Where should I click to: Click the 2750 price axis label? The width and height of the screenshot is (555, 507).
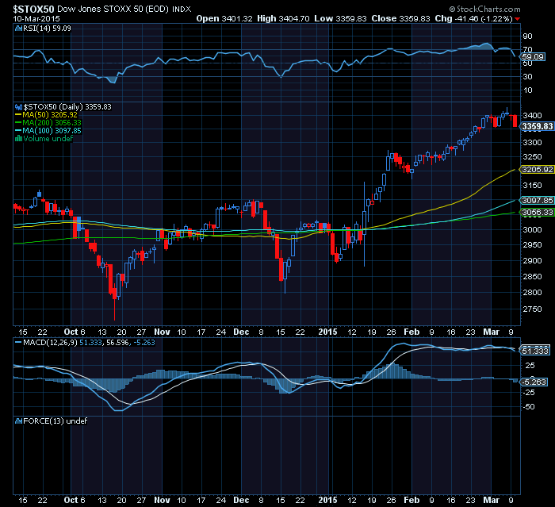click(x=532, y=309)
